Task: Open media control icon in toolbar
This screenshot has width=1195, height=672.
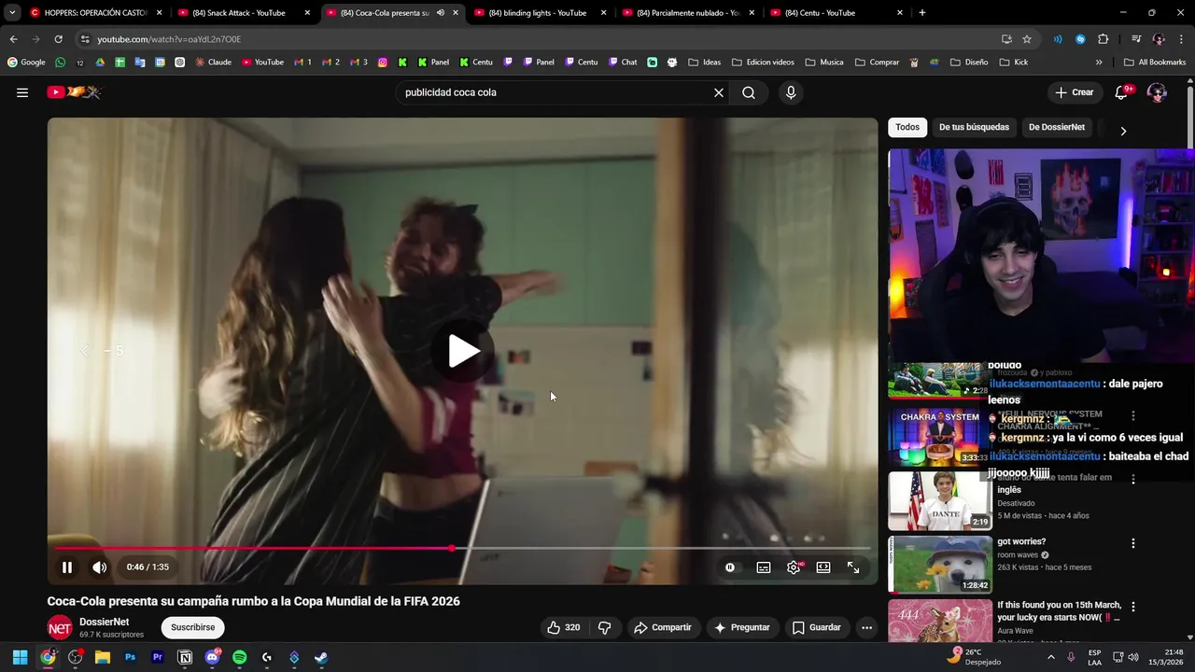Action: pos(1136,39)
